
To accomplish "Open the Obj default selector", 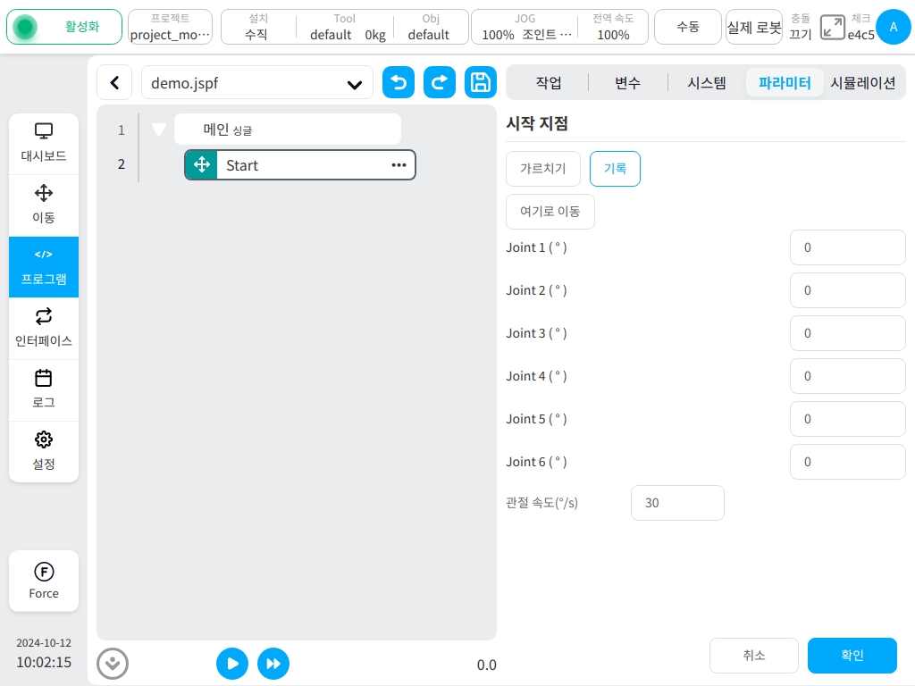I will point(429,27).
